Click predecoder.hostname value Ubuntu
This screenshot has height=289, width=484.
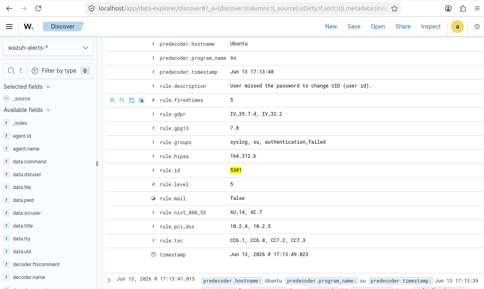coord(239,44)
